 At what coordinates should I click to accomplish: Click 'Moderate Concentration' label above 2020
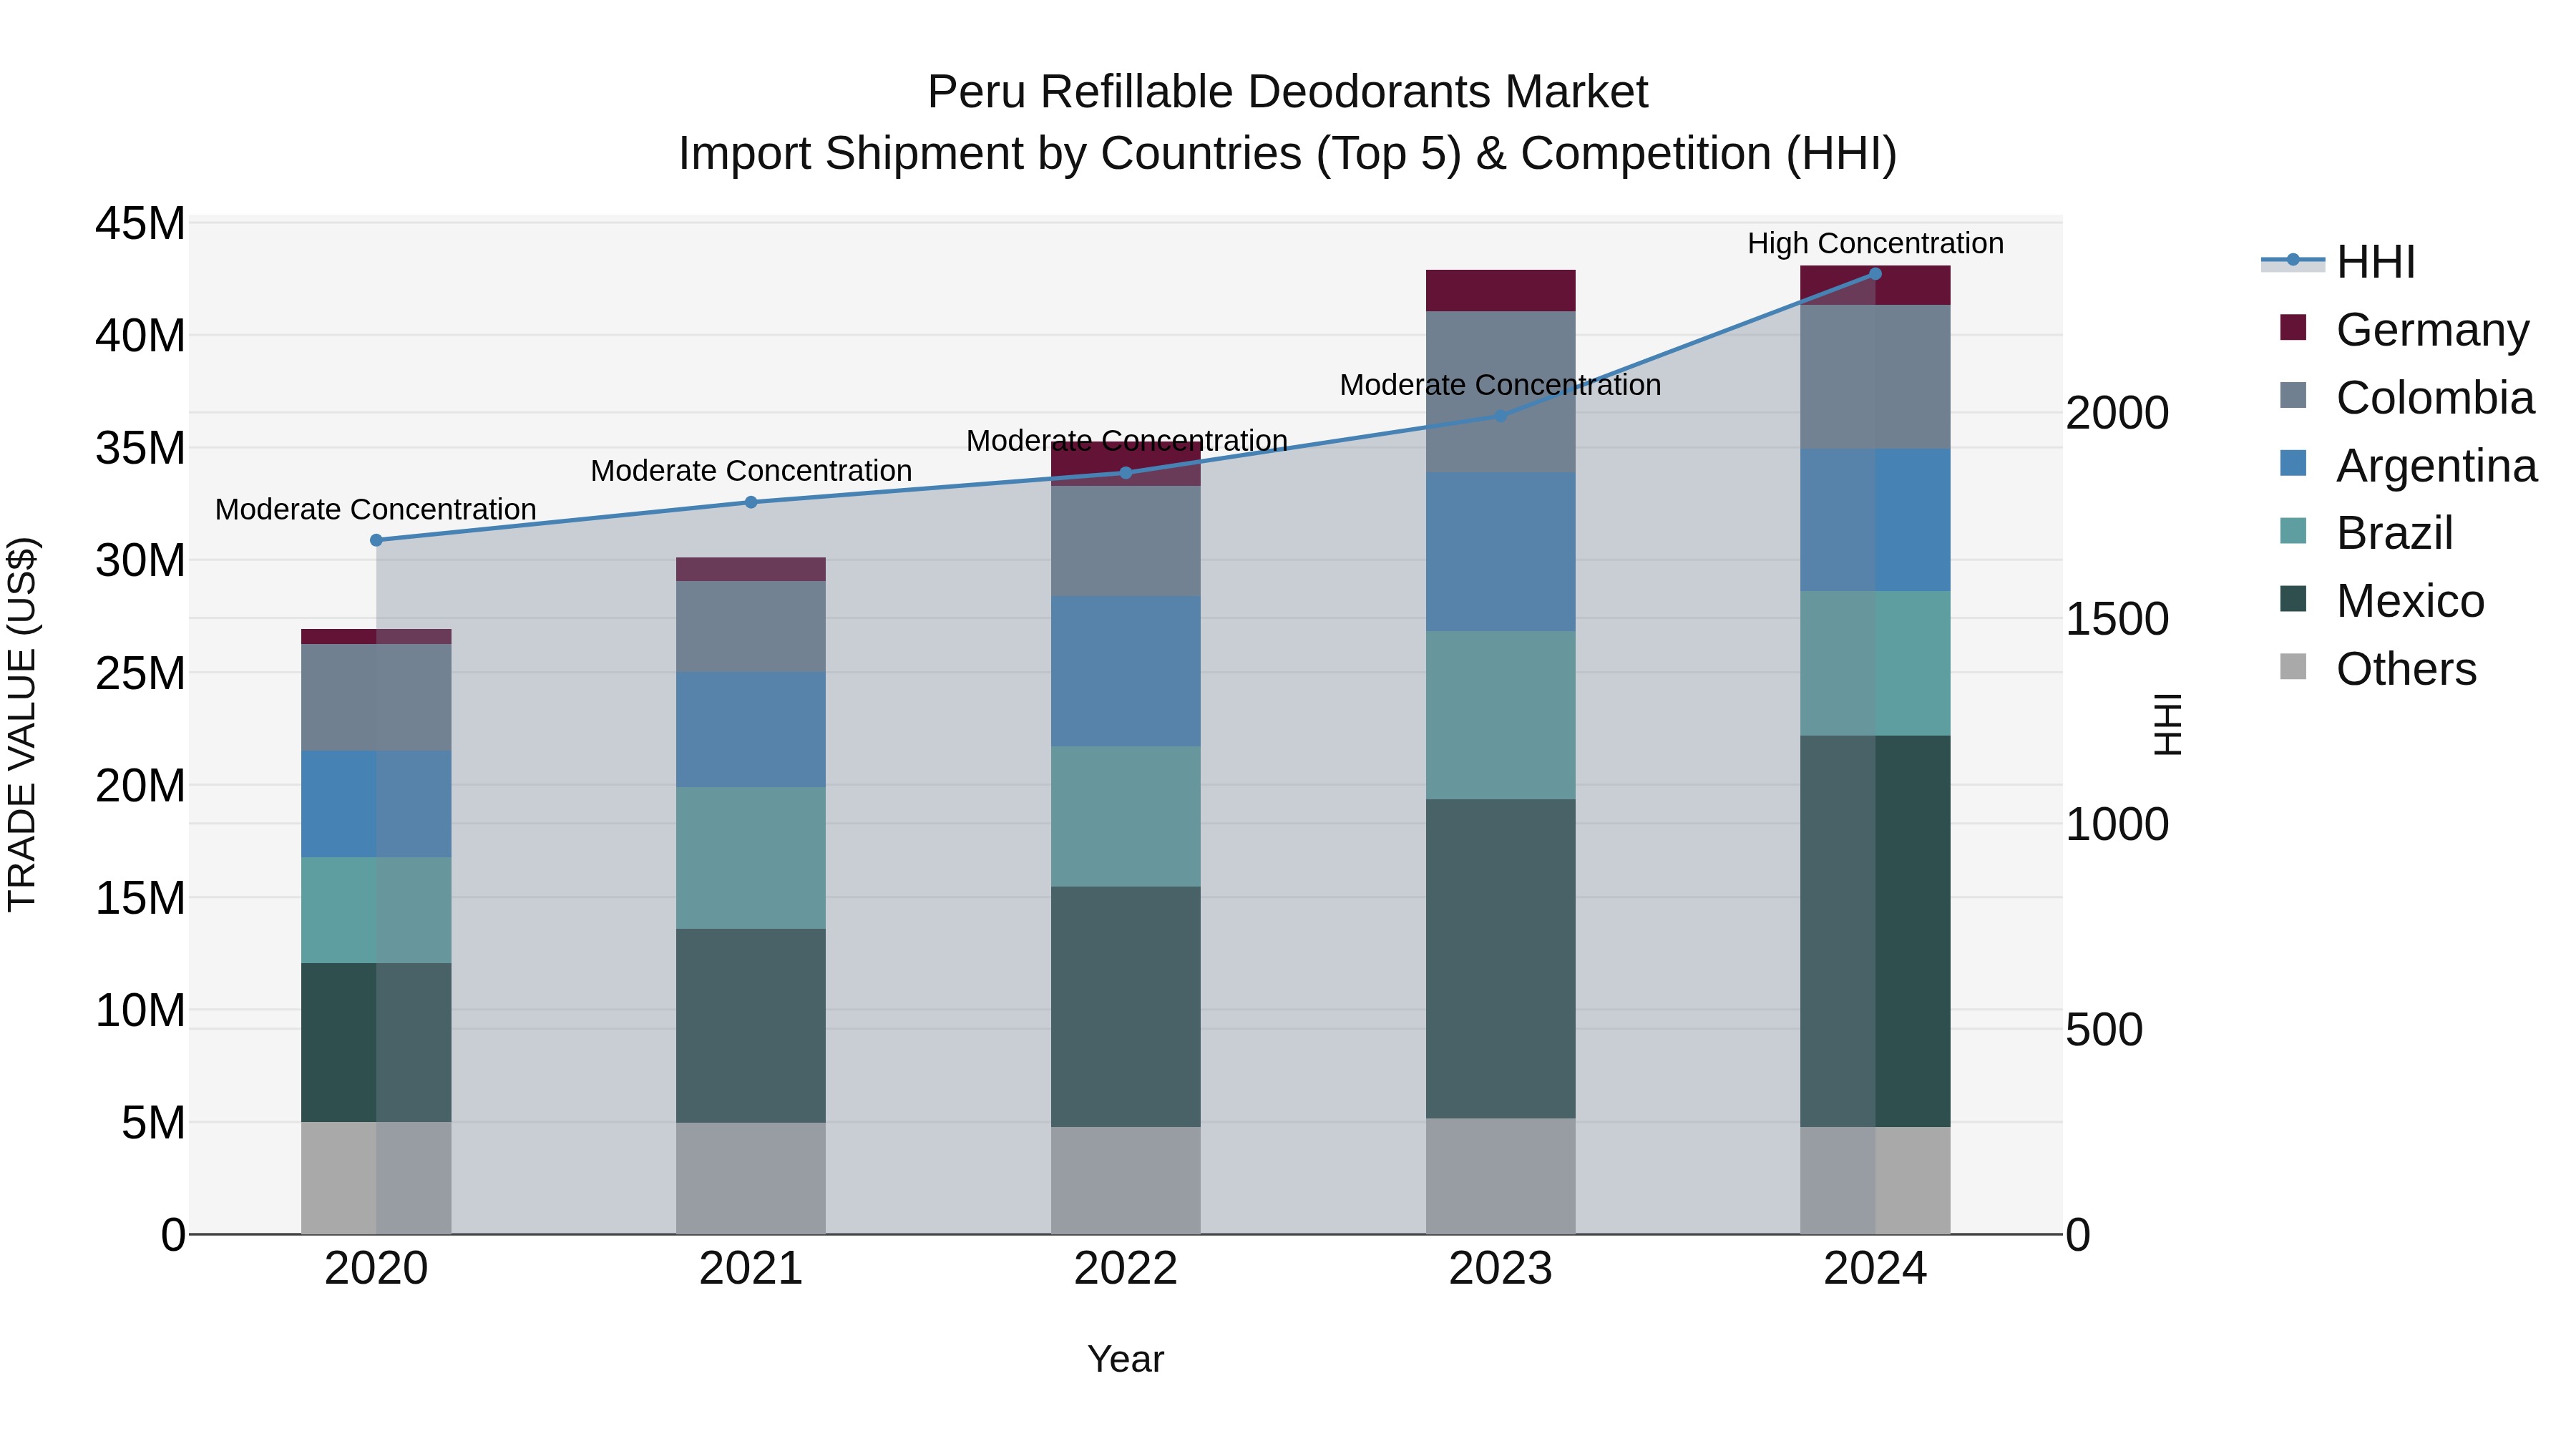coord(376,509)
